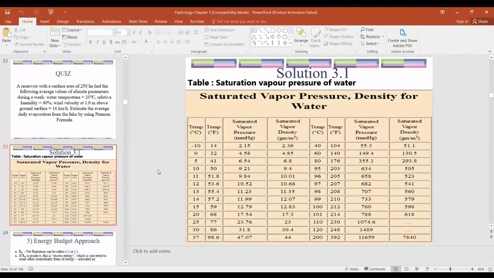Screen dimensions: 494x278
Task: Select the right arrow shape in gallery
Action: 272,37
